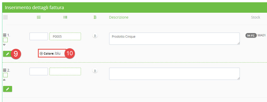The image size is (267, 102).
Task: Click the green pencil edit button on row 2
Action: point(7,89)
